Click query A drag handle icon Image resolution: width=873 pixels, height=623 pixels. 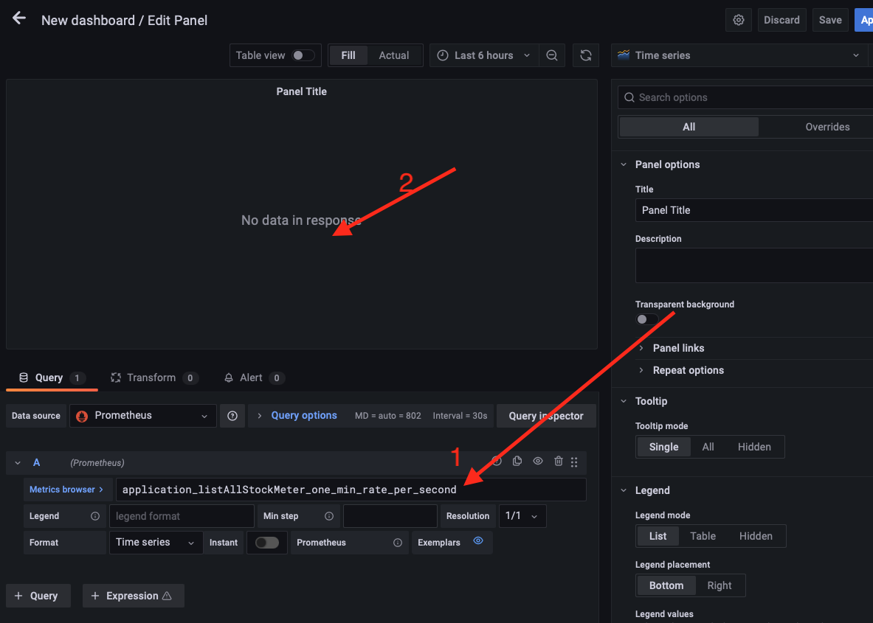[574, 462]
